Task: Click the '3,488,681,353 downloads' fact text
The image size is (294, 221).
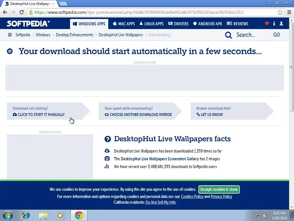Action: tap(165, 167)
